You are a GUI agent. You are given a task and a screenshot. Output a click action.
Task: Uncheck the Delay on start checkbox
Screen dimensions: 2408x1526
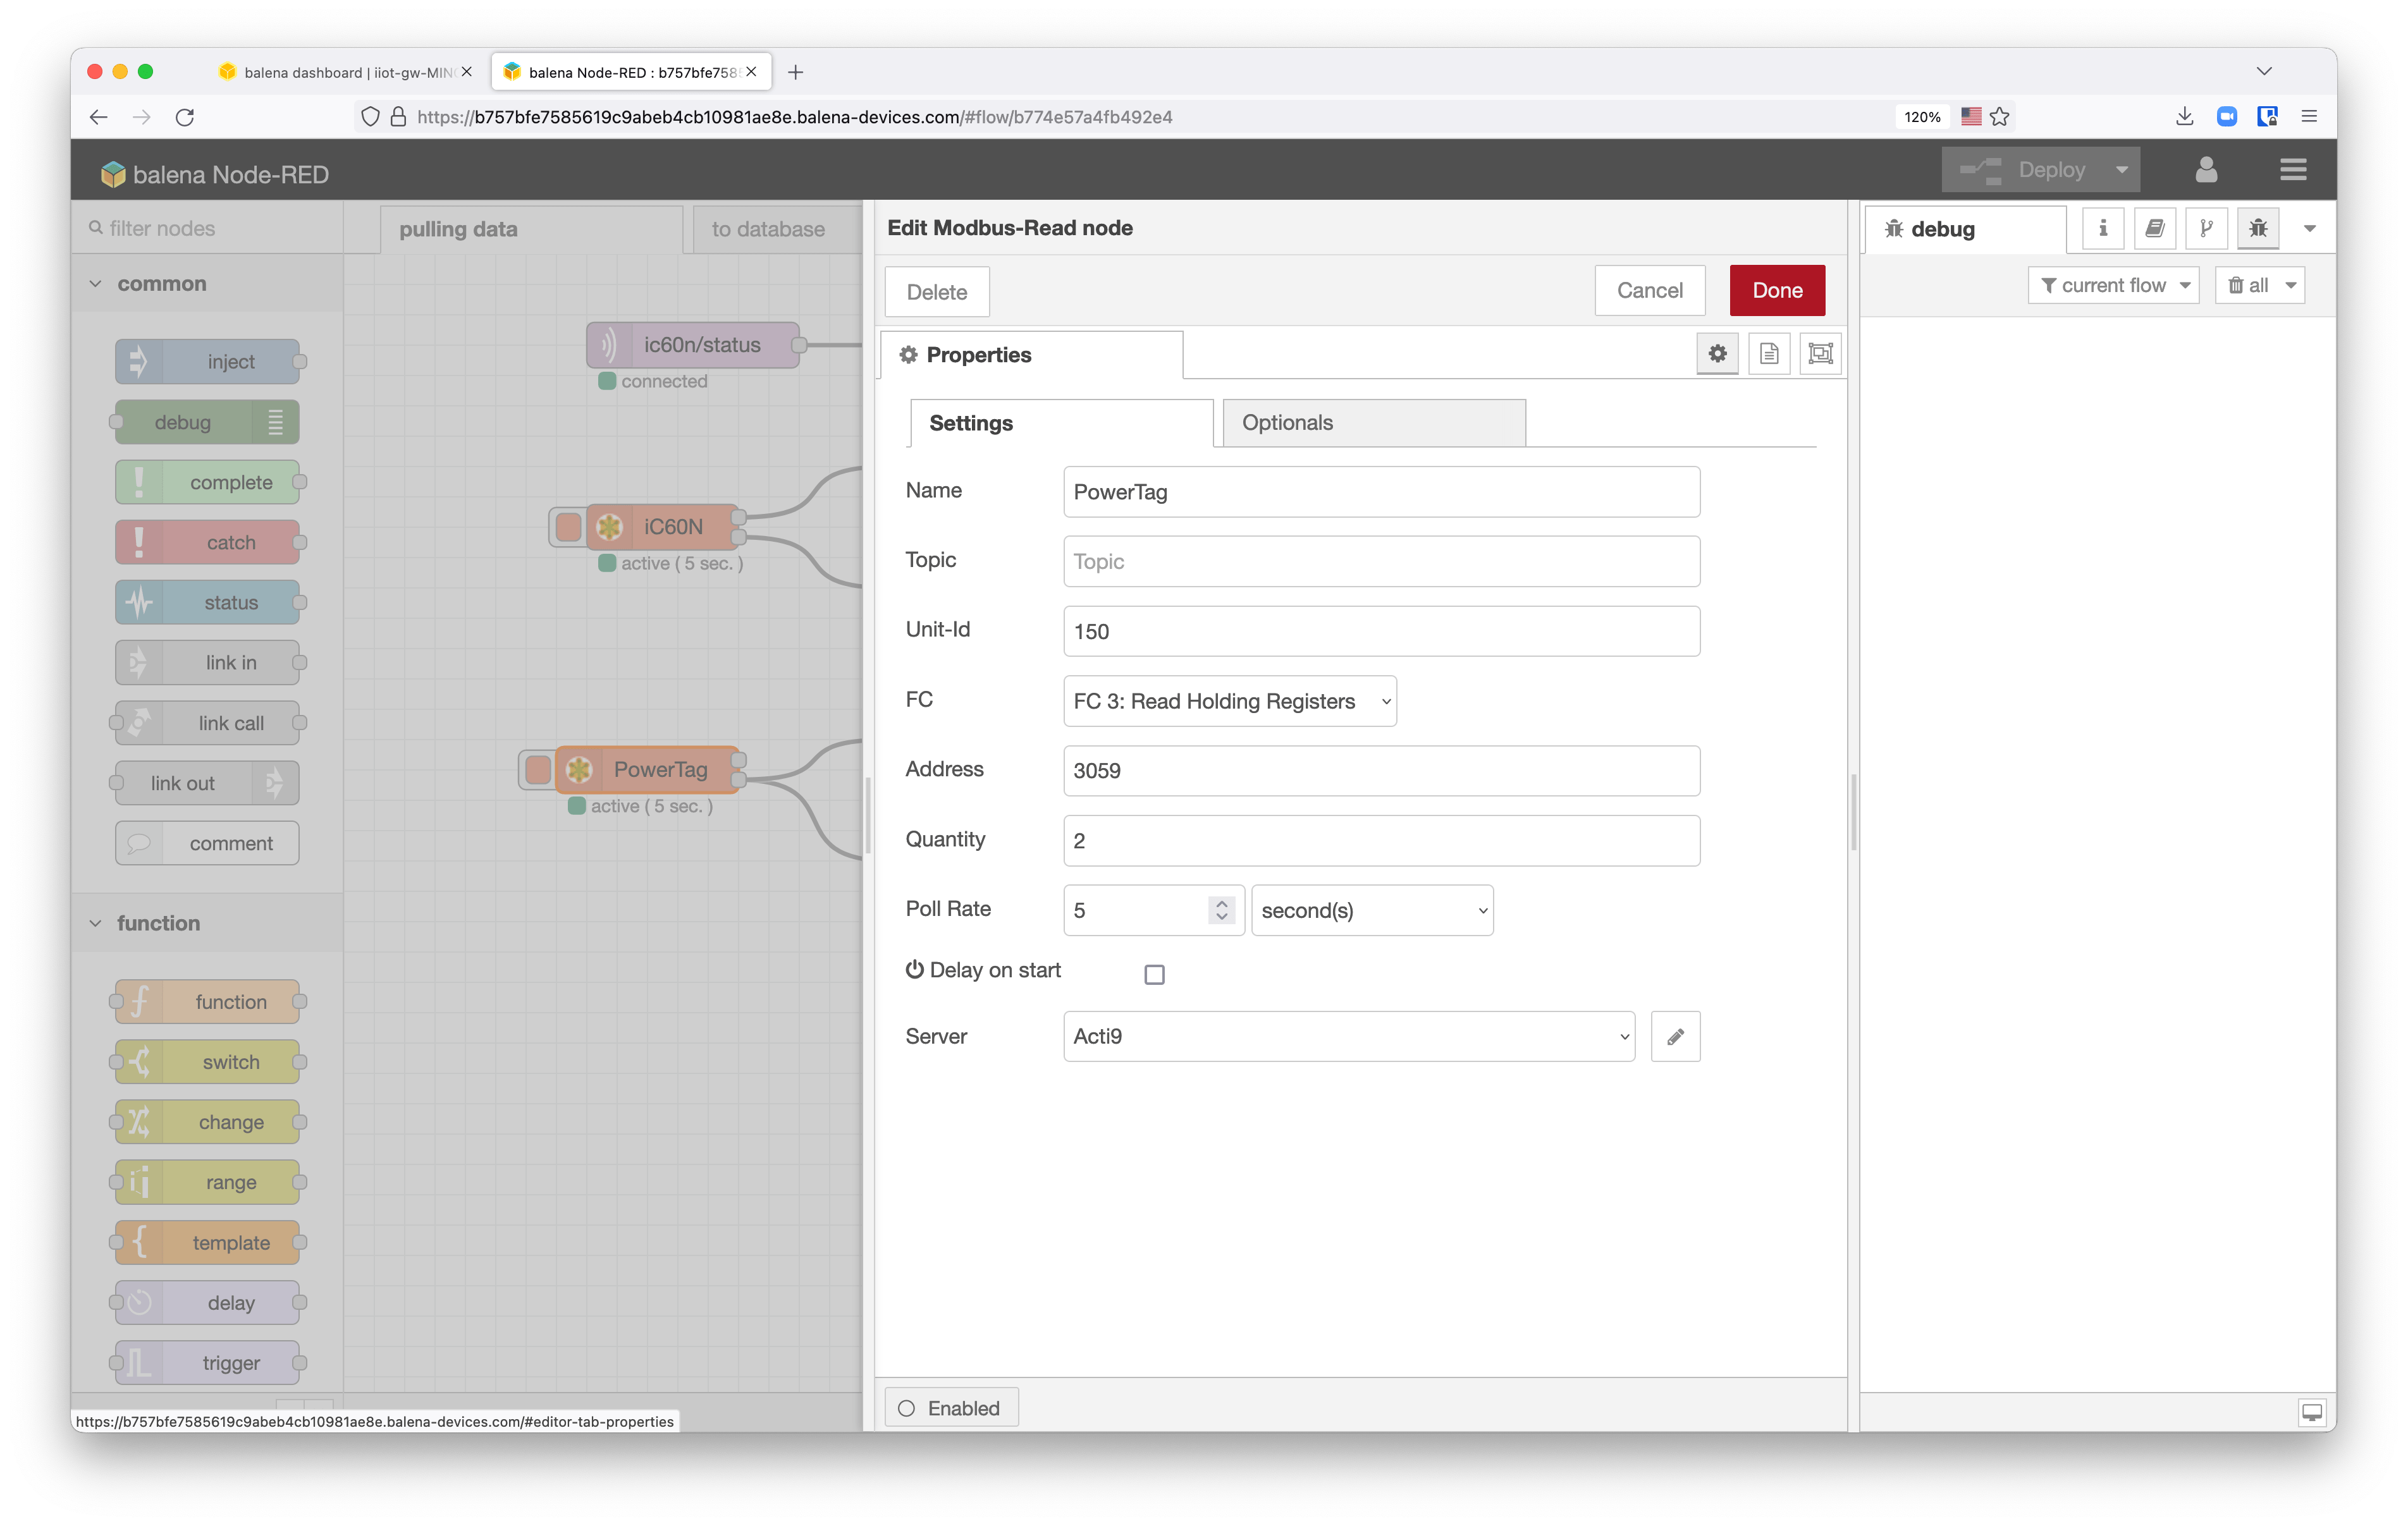pos(1155,973)
